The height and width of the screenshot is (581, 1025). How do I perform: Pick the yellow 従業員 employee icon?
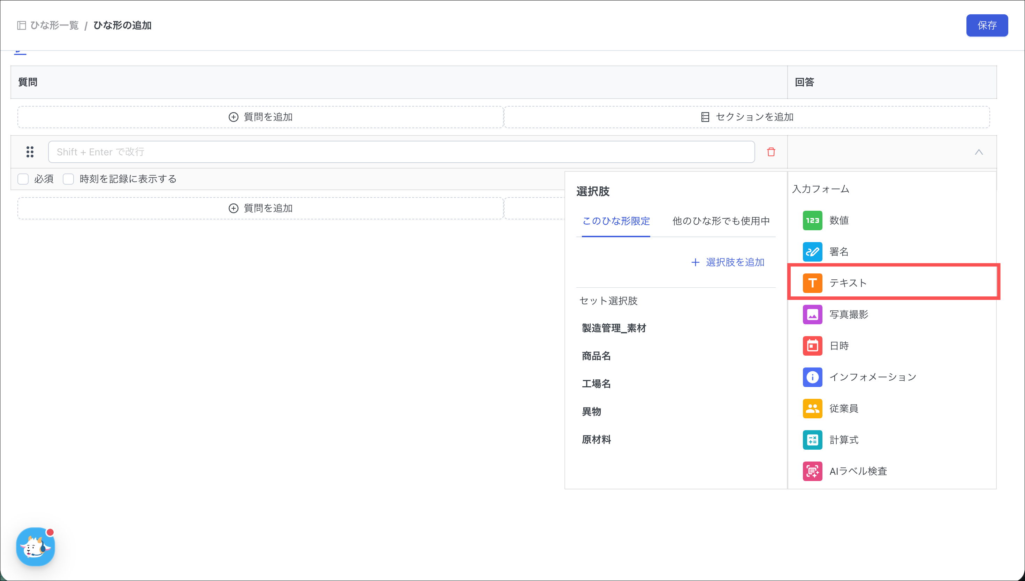[x=812, y=408]
